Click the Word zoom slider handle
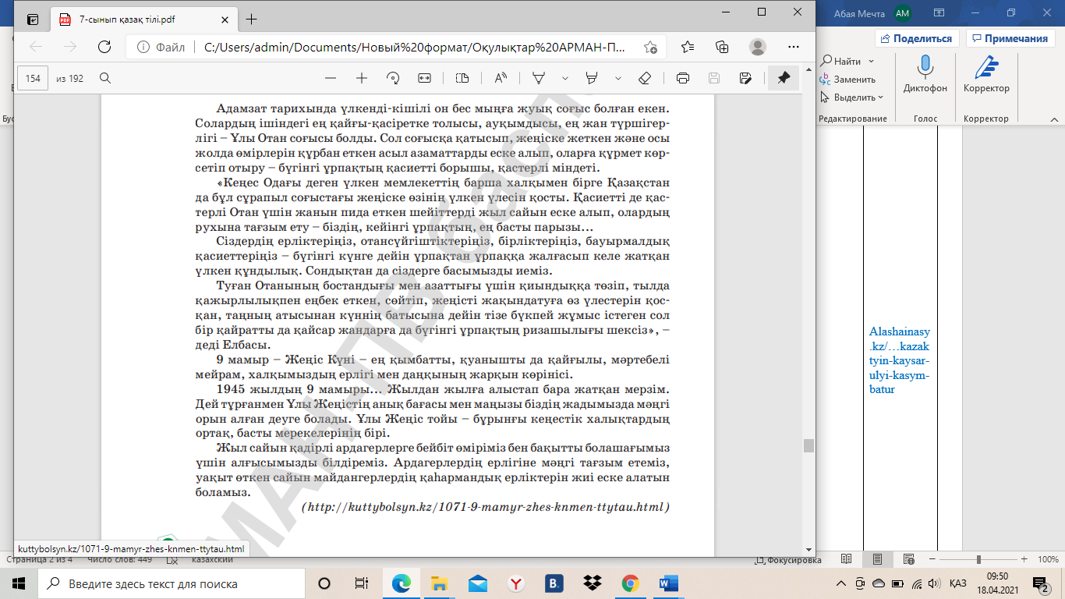This screenshot has width=1065, height=599. tap(978, 559)
